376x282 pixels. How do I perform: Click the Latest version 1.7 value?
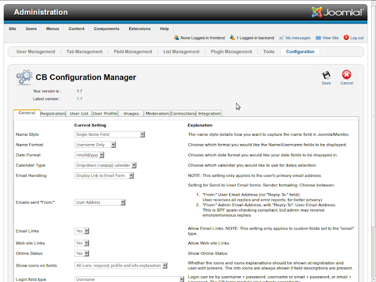tap(79, 99)
